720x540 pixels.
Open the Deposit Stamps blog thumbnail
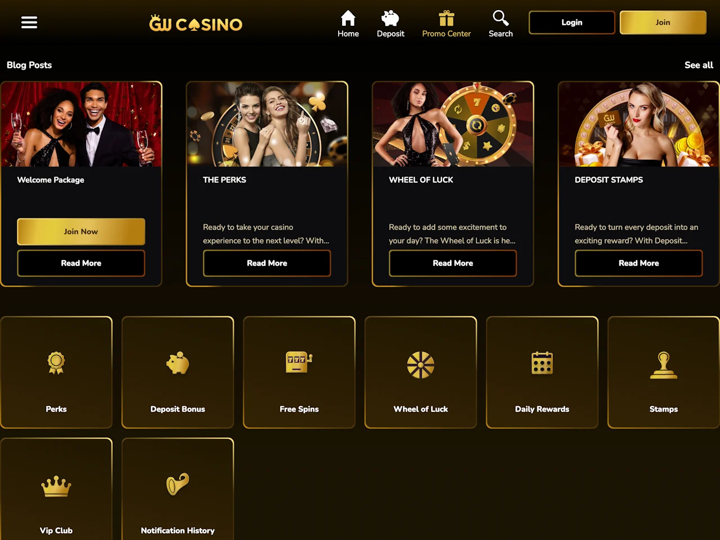pos(638,124)
